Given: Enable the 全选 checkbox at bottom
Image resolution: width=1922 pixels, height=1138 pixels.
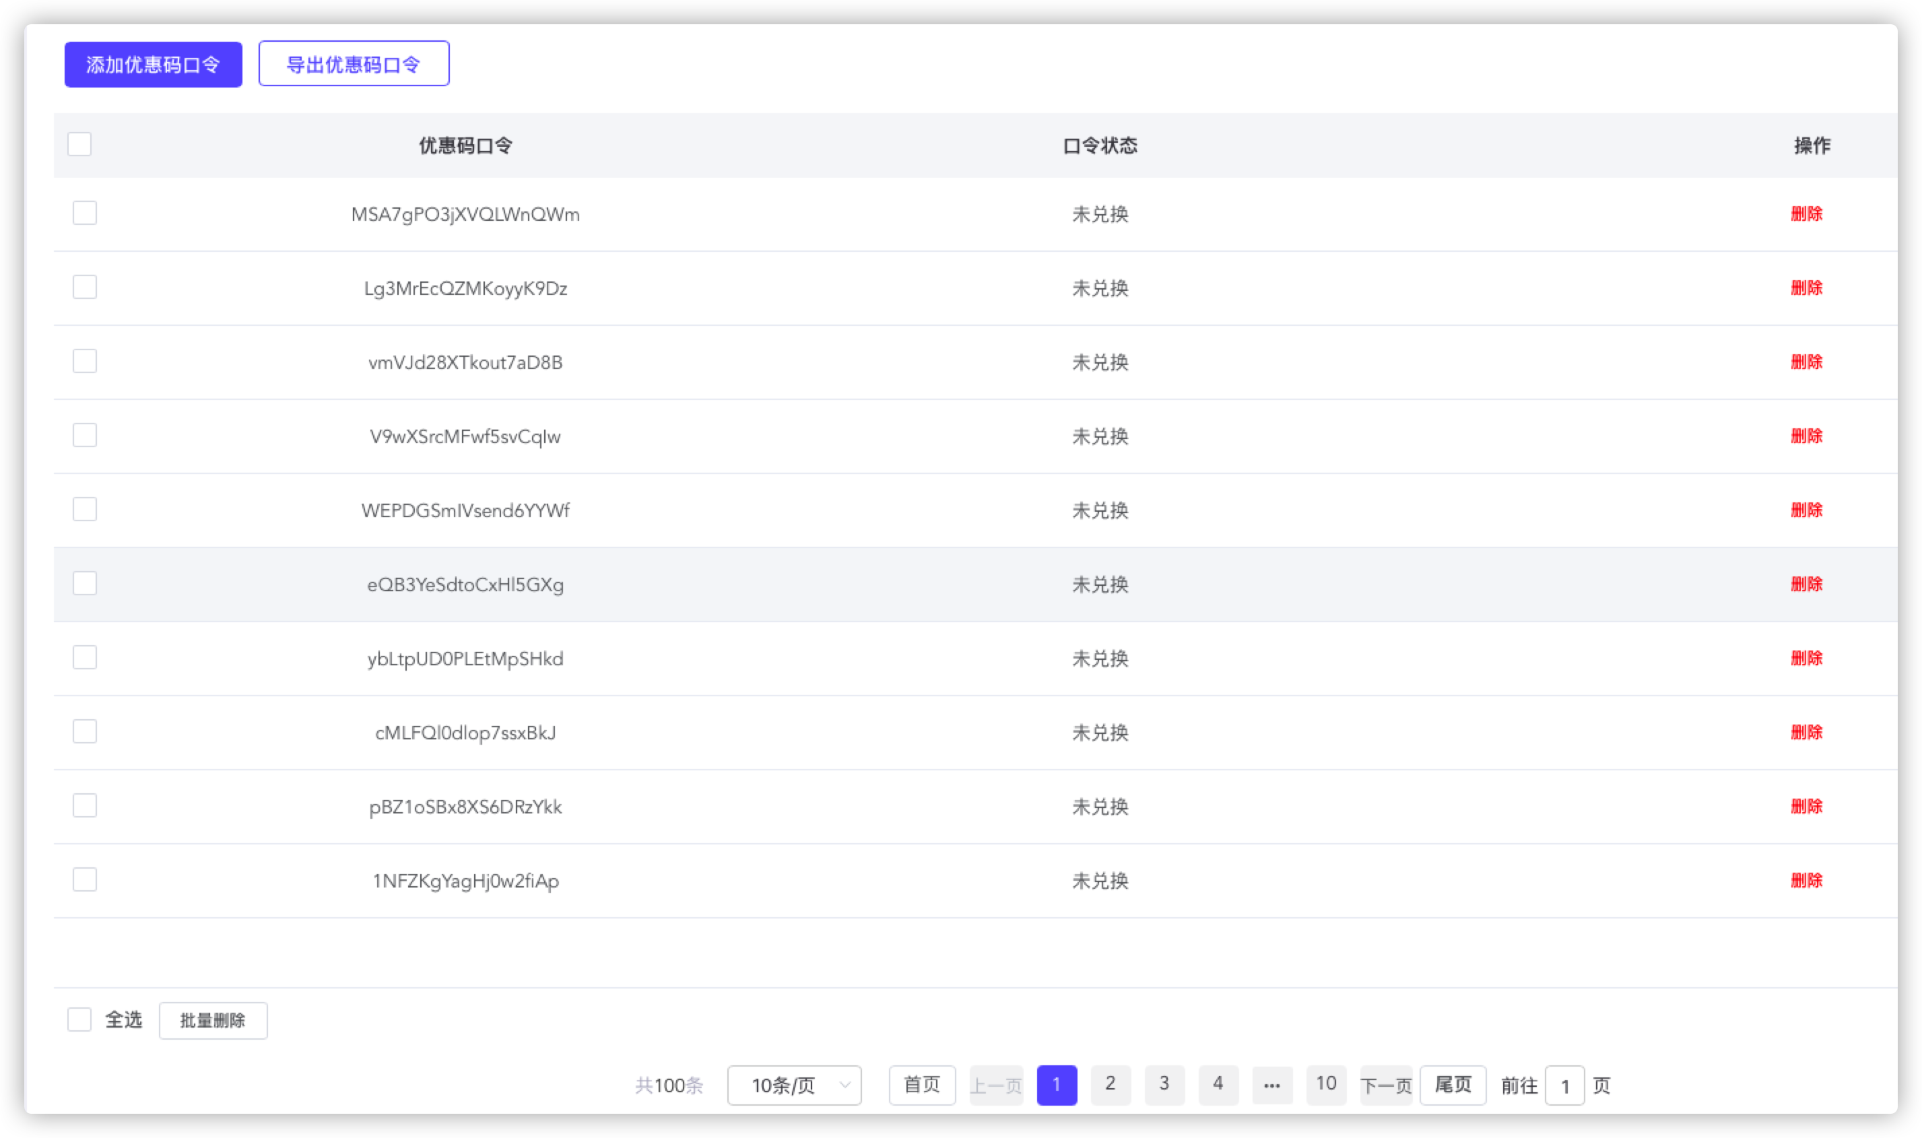Looking at the screenshot, I should click(79, 1019).
